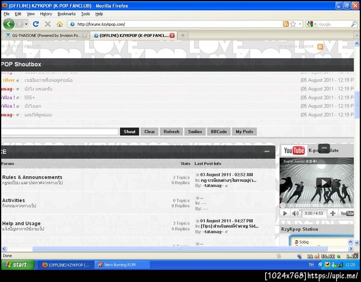The width and height of the screenshot is (361, 282).
Task: Subscribe via RSS icon in address bar
Action: pyautogui.click(x=286, y=24)
